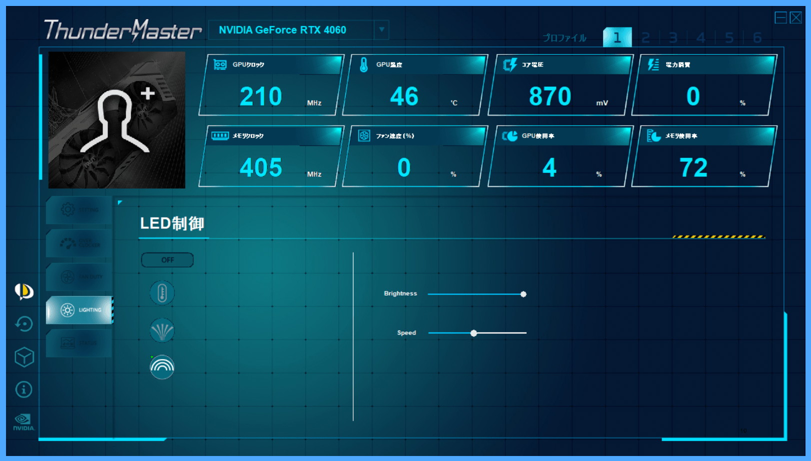This screenshot has height=461, width=811.
Task: Open the Fan Duty tab
Action: click(x=79, y=276)
